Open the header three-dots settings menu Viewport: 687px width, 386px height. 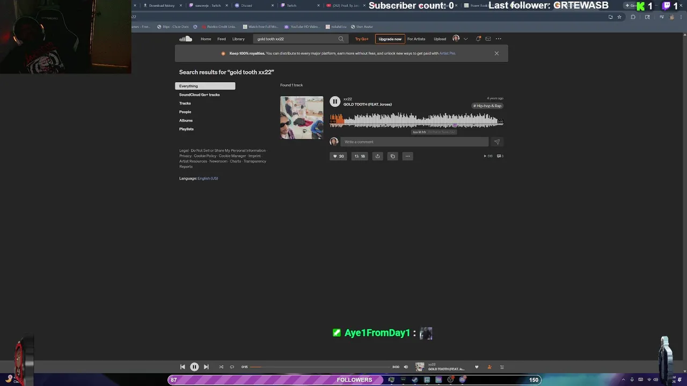tap(499, 39)
